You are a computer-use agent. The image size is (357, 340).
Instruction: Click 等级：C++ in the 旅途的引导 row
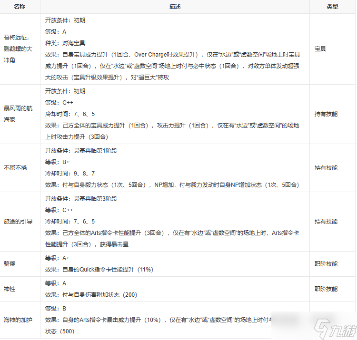click(59, 210)
